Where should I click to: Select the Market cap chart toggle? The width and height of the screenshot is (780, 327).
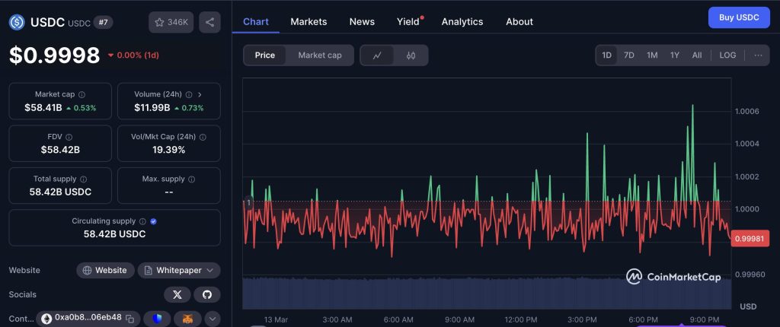tap(320, 56)
